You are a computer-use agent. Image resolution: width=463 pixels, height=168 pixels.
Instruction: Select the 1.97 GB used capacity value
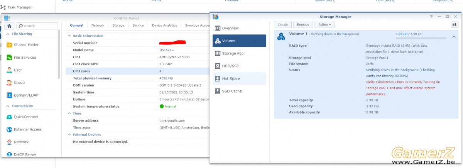[x=372, y=106]
